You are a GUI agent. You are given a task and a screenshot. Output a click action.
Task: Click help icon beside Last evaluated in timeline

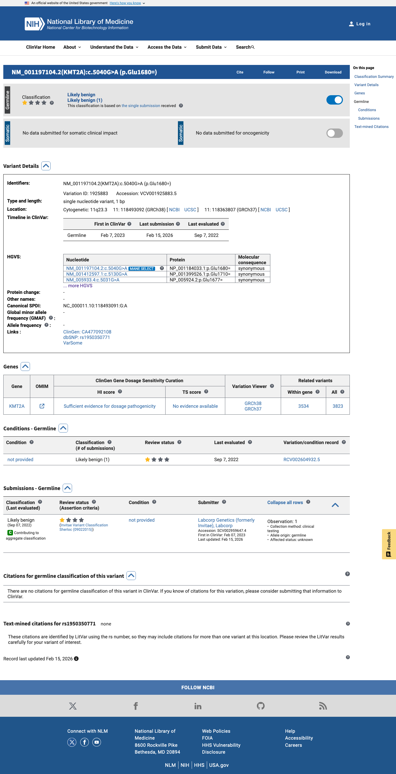[222, 224]
